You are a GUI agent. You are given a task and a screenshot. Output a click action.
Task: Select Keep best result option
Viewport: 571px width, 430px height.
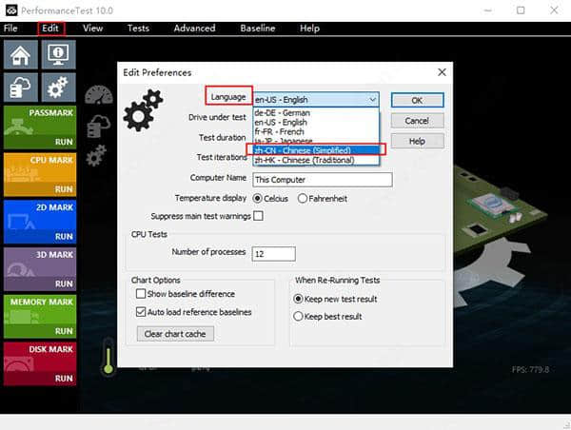298,316
